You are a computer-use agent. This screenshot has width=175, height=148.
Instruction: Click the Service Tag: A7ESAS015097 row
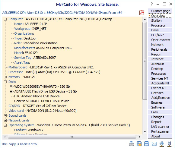[x=35, y=58]
